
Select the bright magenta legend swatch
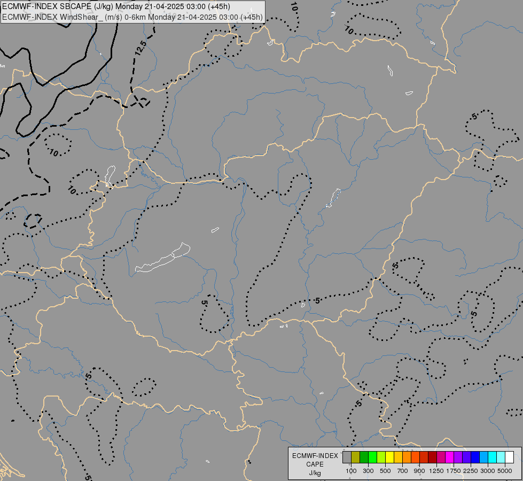coord(450,457)
